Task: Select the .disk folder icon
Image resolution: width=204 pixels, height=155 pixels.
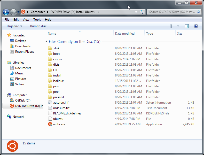Action: coord(50,48)
